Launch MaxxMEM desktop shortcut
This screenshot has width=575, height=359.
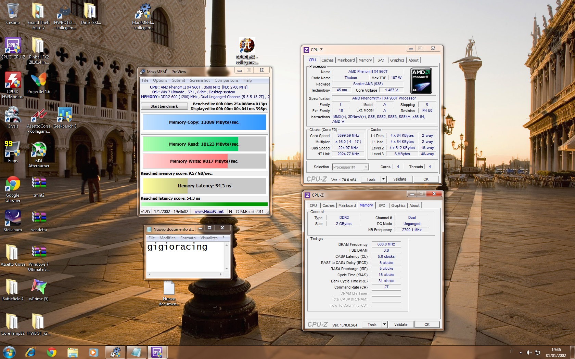[x=143, y=15]
